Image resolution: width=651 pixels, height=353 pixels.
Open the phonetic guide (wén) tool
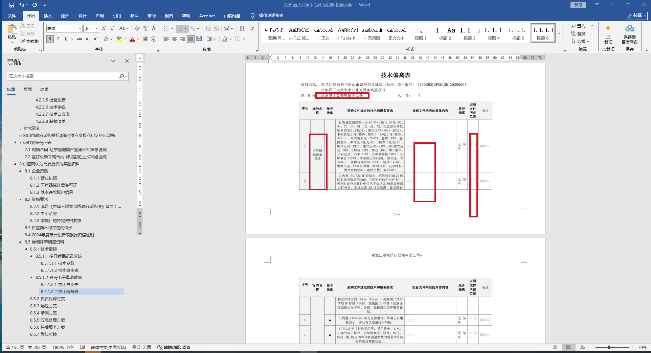[145, 28]
